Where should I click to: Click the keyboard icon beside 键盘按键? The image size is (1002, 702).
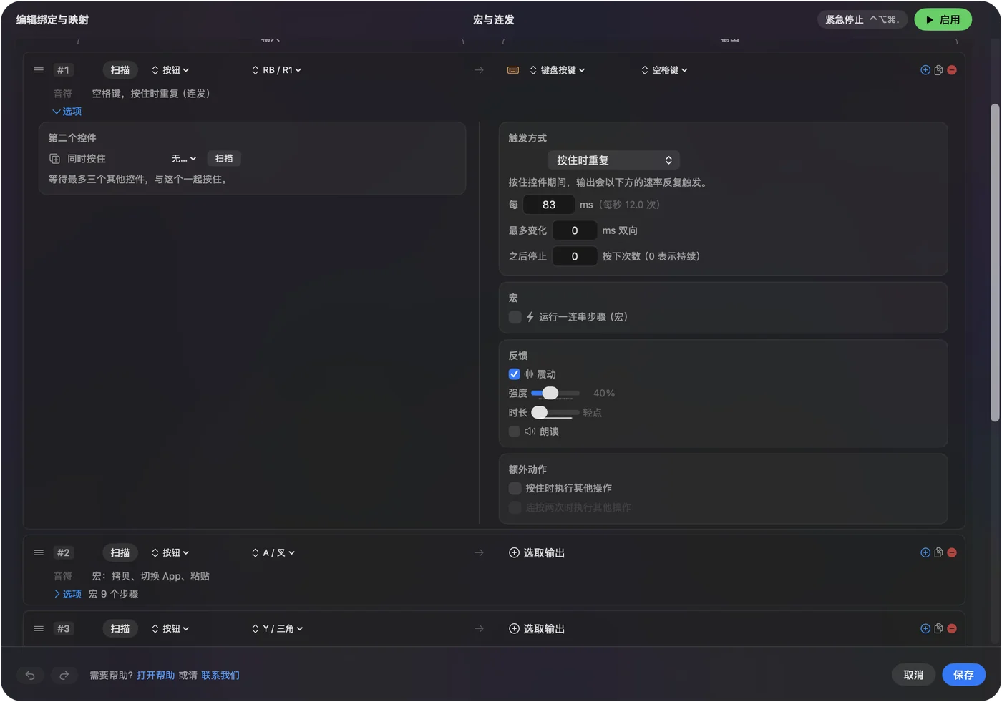[513, 70]
